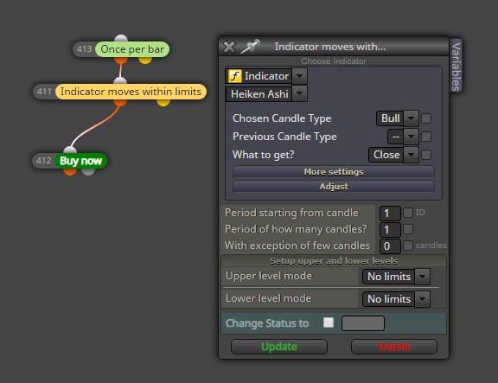
Task: Click the More settings button
Action: click(x=334, y=172)
